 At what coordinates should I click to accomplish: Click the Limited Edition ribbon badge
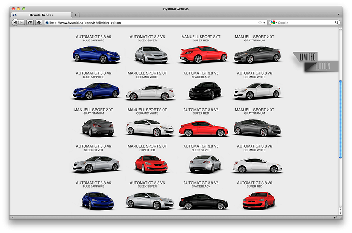click(x=315, y=62)
